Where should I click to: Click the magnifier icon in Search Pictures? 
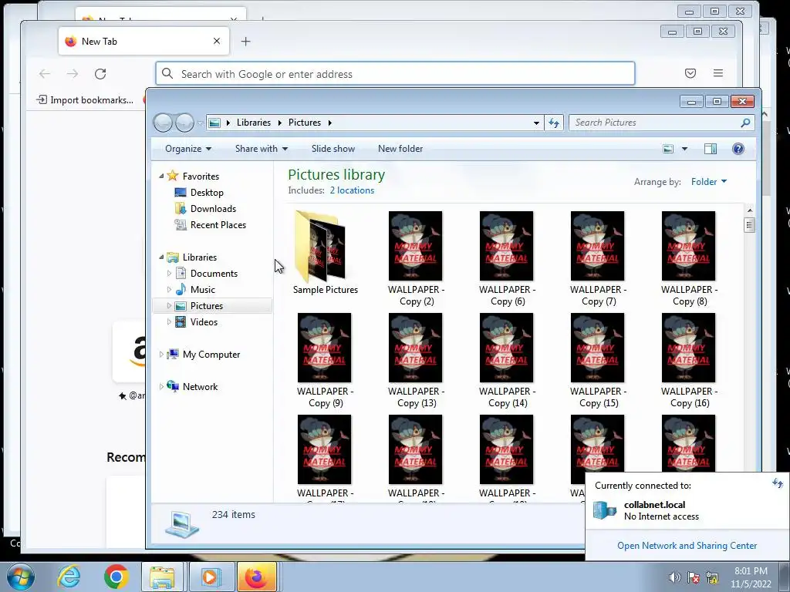click(745, 123)
